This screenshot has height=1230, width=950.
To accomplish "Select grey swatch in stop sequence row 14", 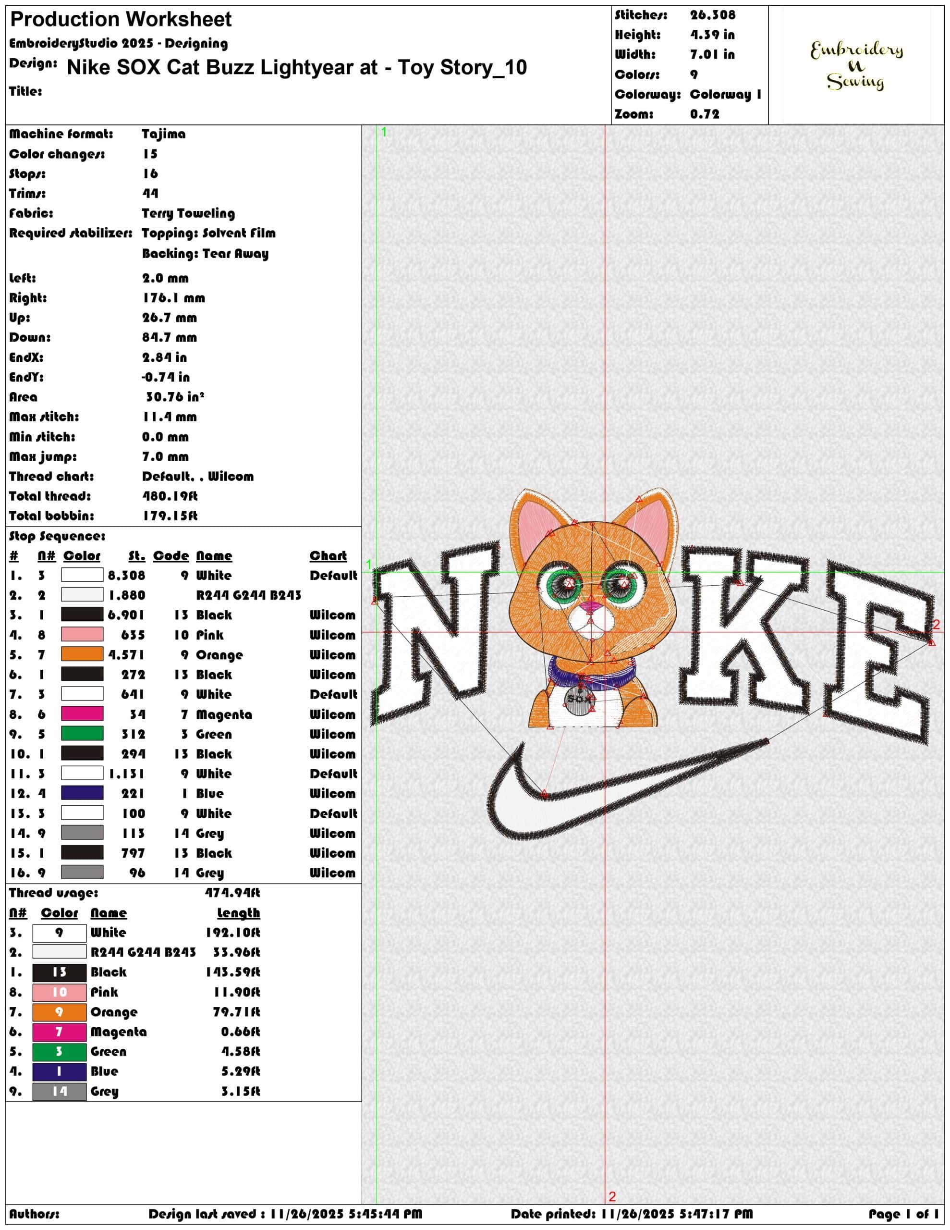I will point(82,833).
